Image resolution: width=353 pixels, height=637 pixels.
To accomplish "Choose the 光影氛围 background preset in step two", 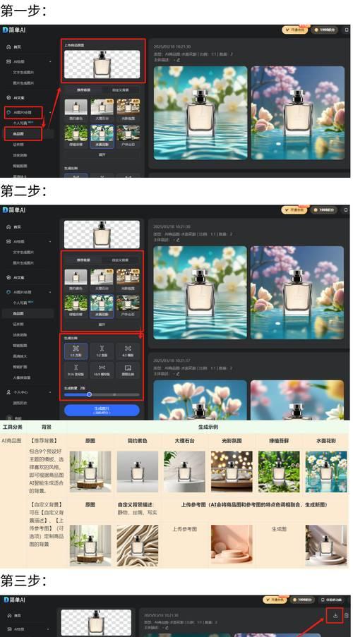I will (128, 279).
